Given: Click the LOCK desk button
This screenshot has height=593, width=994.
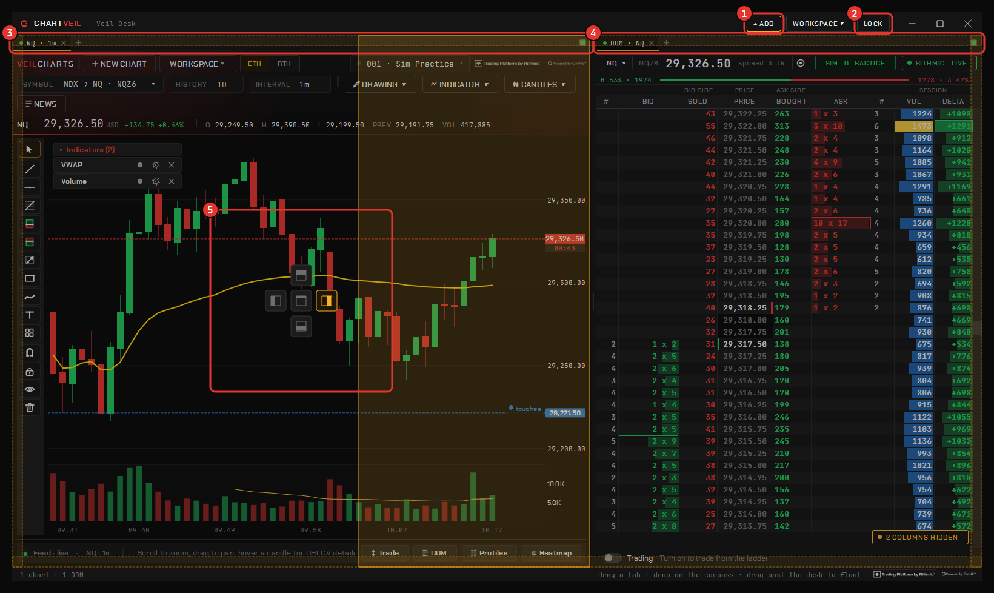Looking at the screenshot, I should [873, 24].
